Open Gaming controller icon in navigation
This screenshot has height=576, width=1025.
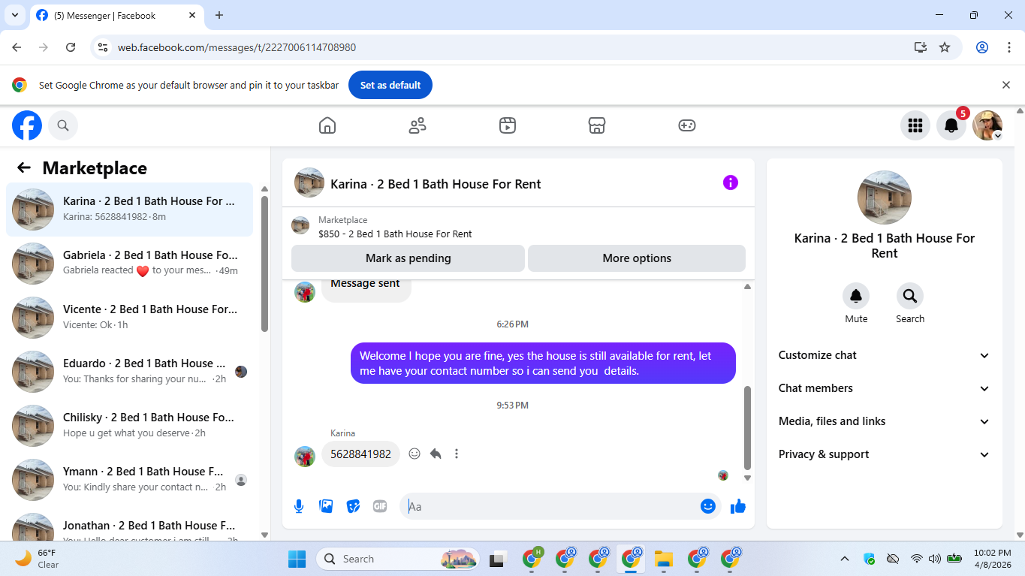tap(687, 125)
